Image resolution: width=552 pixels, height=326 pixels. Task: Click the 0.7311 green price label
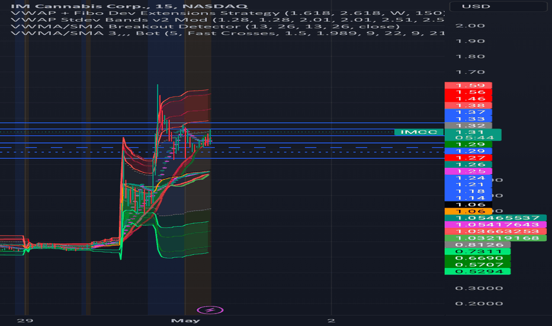point(477,251)
